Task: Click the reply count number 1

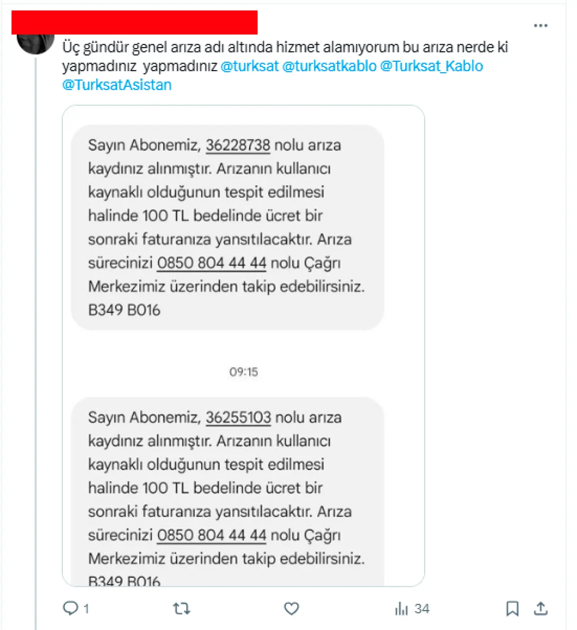Action: pyautogui.click(x=86, y=609)
